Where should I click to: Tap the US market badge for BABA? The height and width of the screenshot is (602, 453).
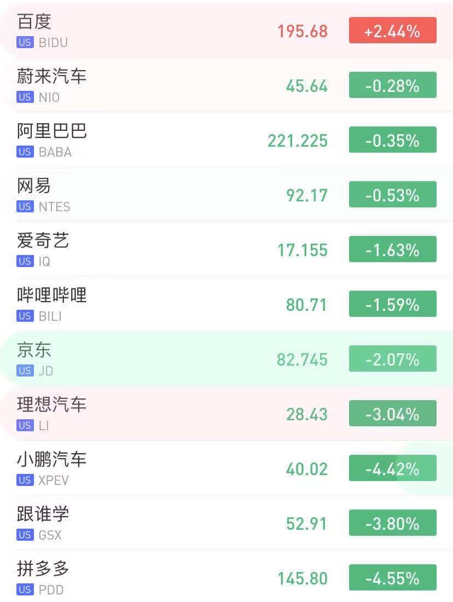point(25,152)
